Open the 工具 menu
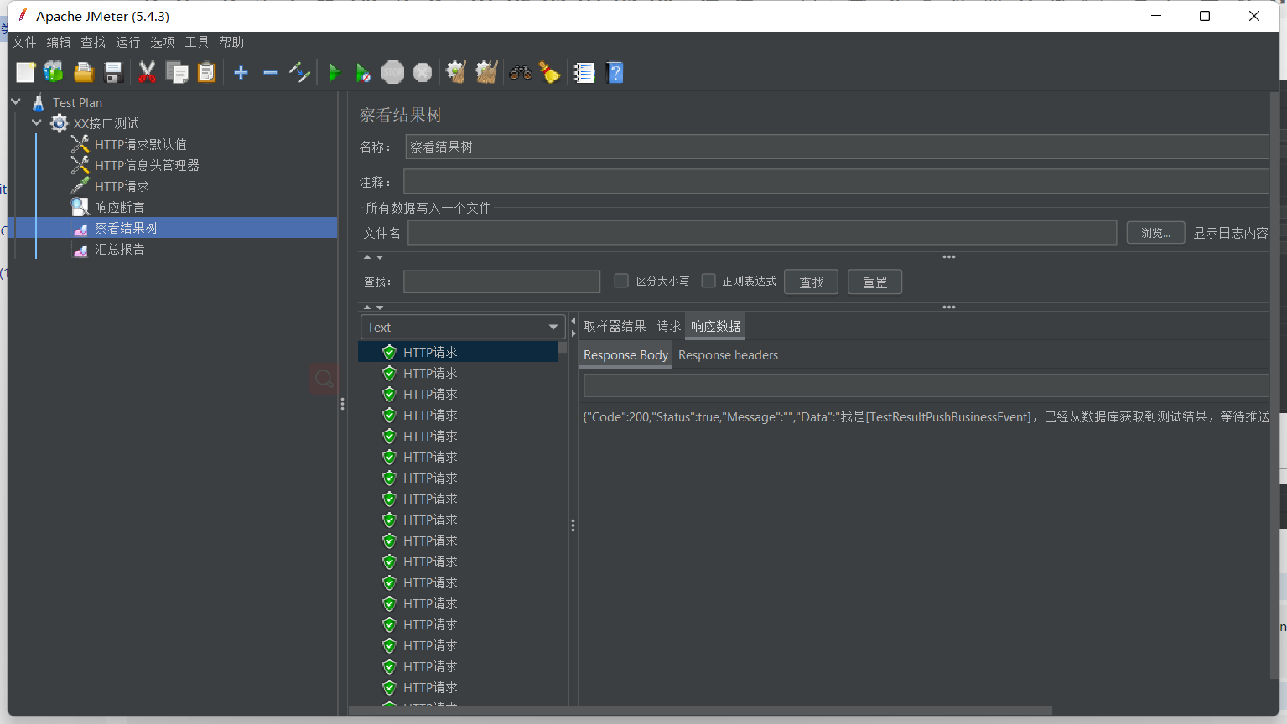1287x724 pixels. click(197, 42)
